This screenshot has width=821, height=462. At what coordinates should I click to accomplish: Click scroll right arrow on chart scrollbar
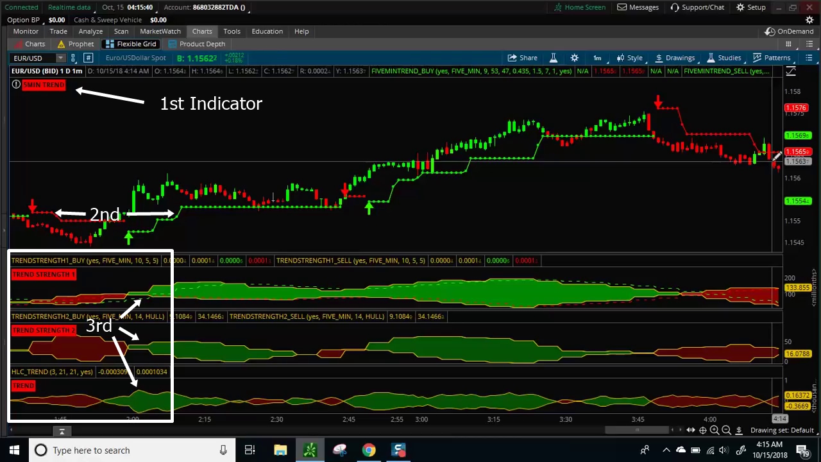click(x=680, y=431)
